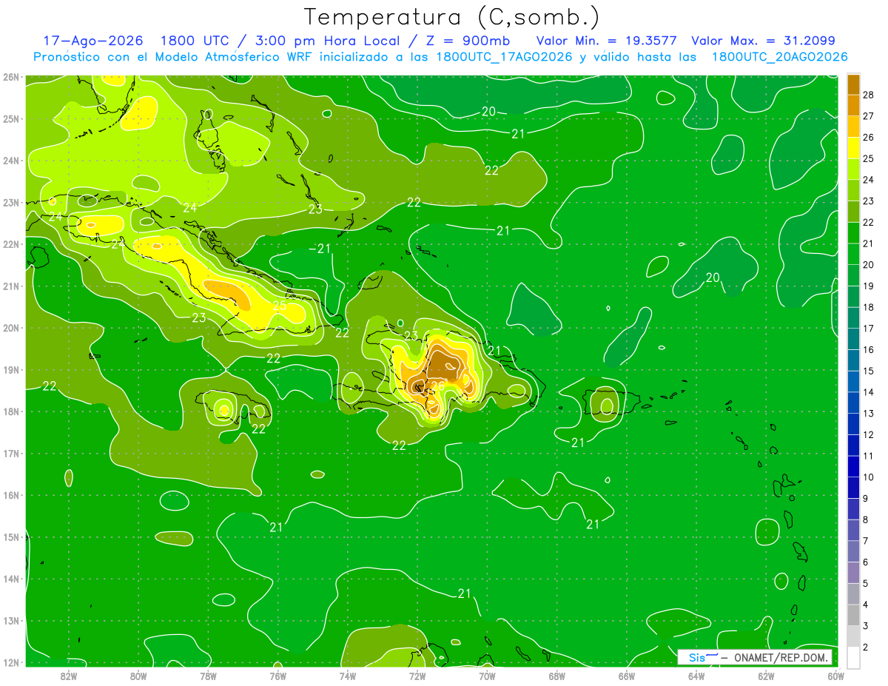Viewport: 888px width, 686px height.
Task: Click the longitude axis label "68W"
Action: coord(556,676)
